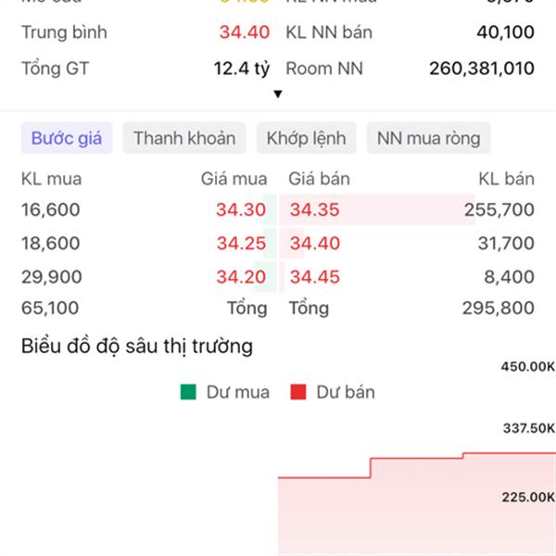Viewport: 556px width, 556px height.
Task: Select the 34.35 ask price
Action: click(315, 210)
